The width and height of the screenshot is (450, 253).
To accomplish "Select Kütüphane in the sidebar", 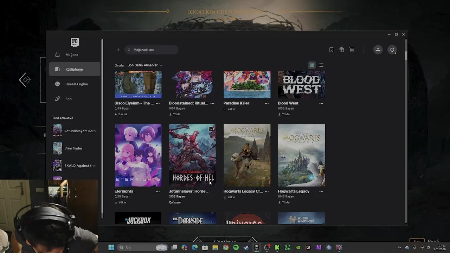I will click(x=75, y=69).
